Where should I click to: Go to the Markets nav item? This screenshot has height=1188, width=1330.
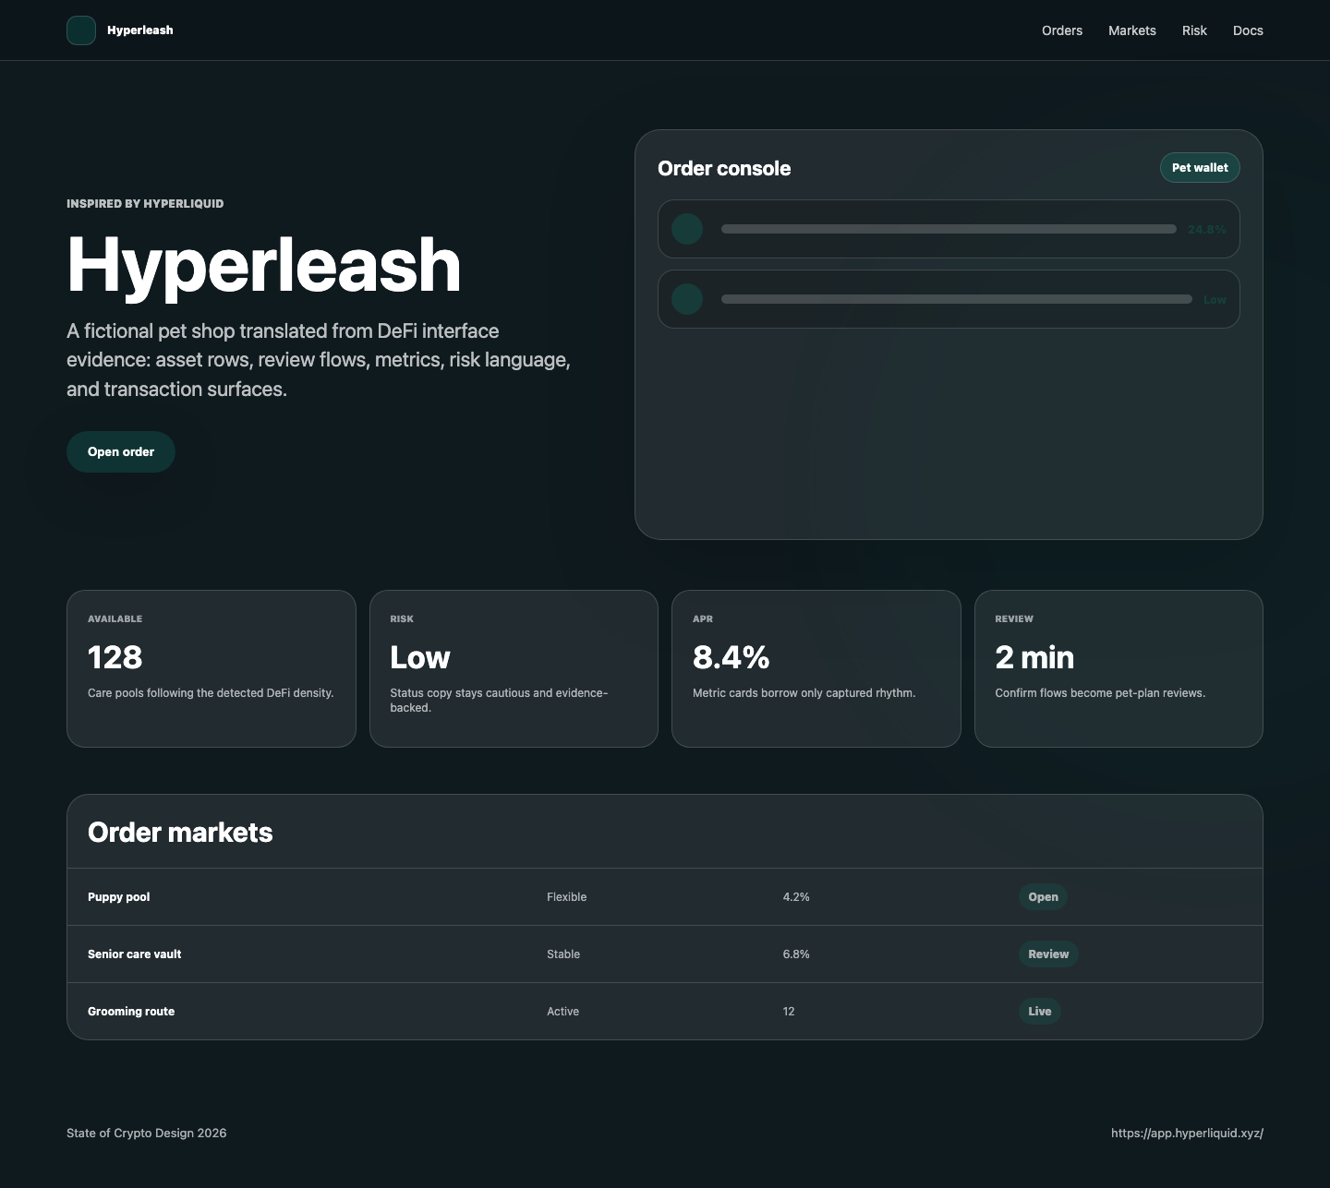coord(1132,30)
